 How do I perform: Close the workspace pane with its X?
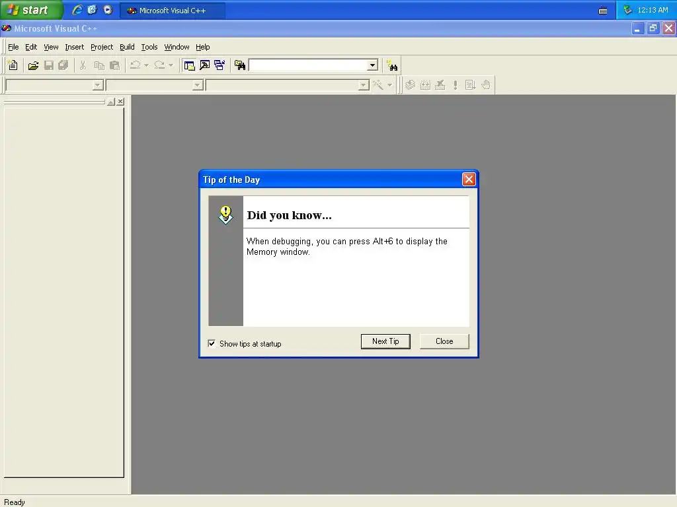click(x=120, y=101)
